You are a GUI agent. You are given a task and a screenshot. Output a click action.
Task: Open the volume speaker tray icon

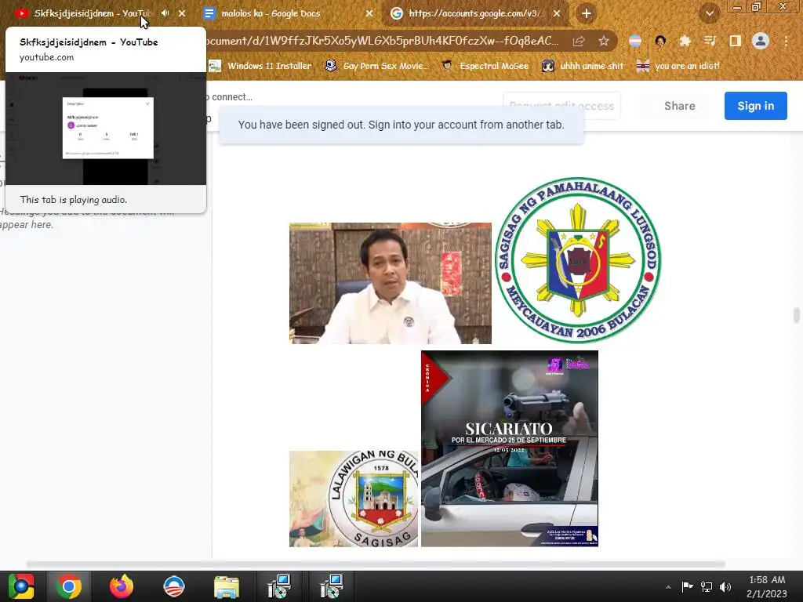[725, 586]
